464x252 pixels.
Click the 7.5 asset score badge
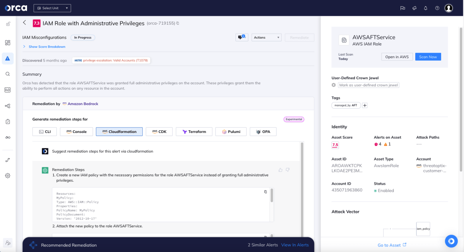(335, 145)
